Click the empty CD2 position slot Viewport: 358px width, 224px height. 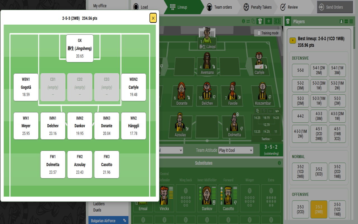(x=80, y=87)
